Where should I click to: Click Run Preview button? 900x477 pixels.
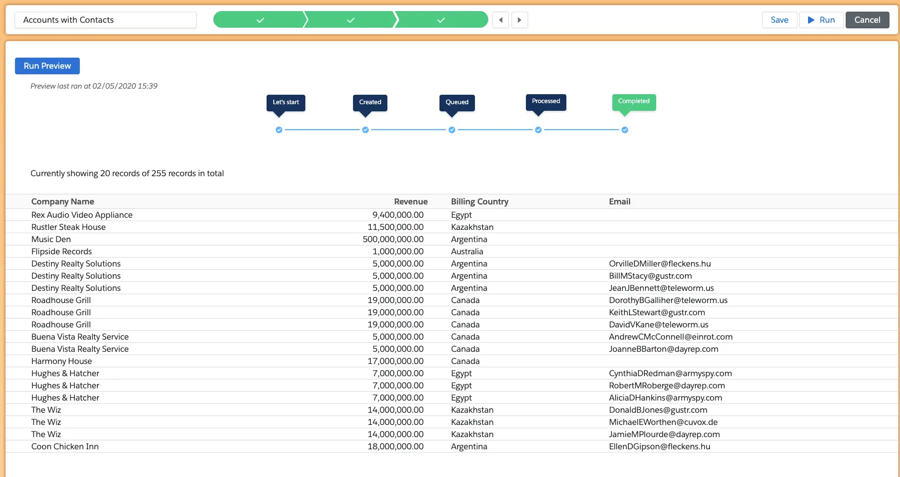point(47,66)
